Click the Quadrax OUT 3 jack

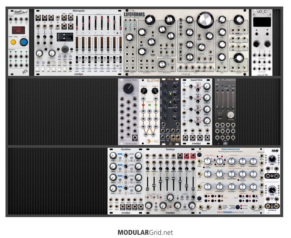coord(135,206)
